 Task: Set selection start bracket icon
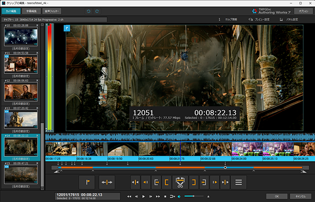pos(166,182)
